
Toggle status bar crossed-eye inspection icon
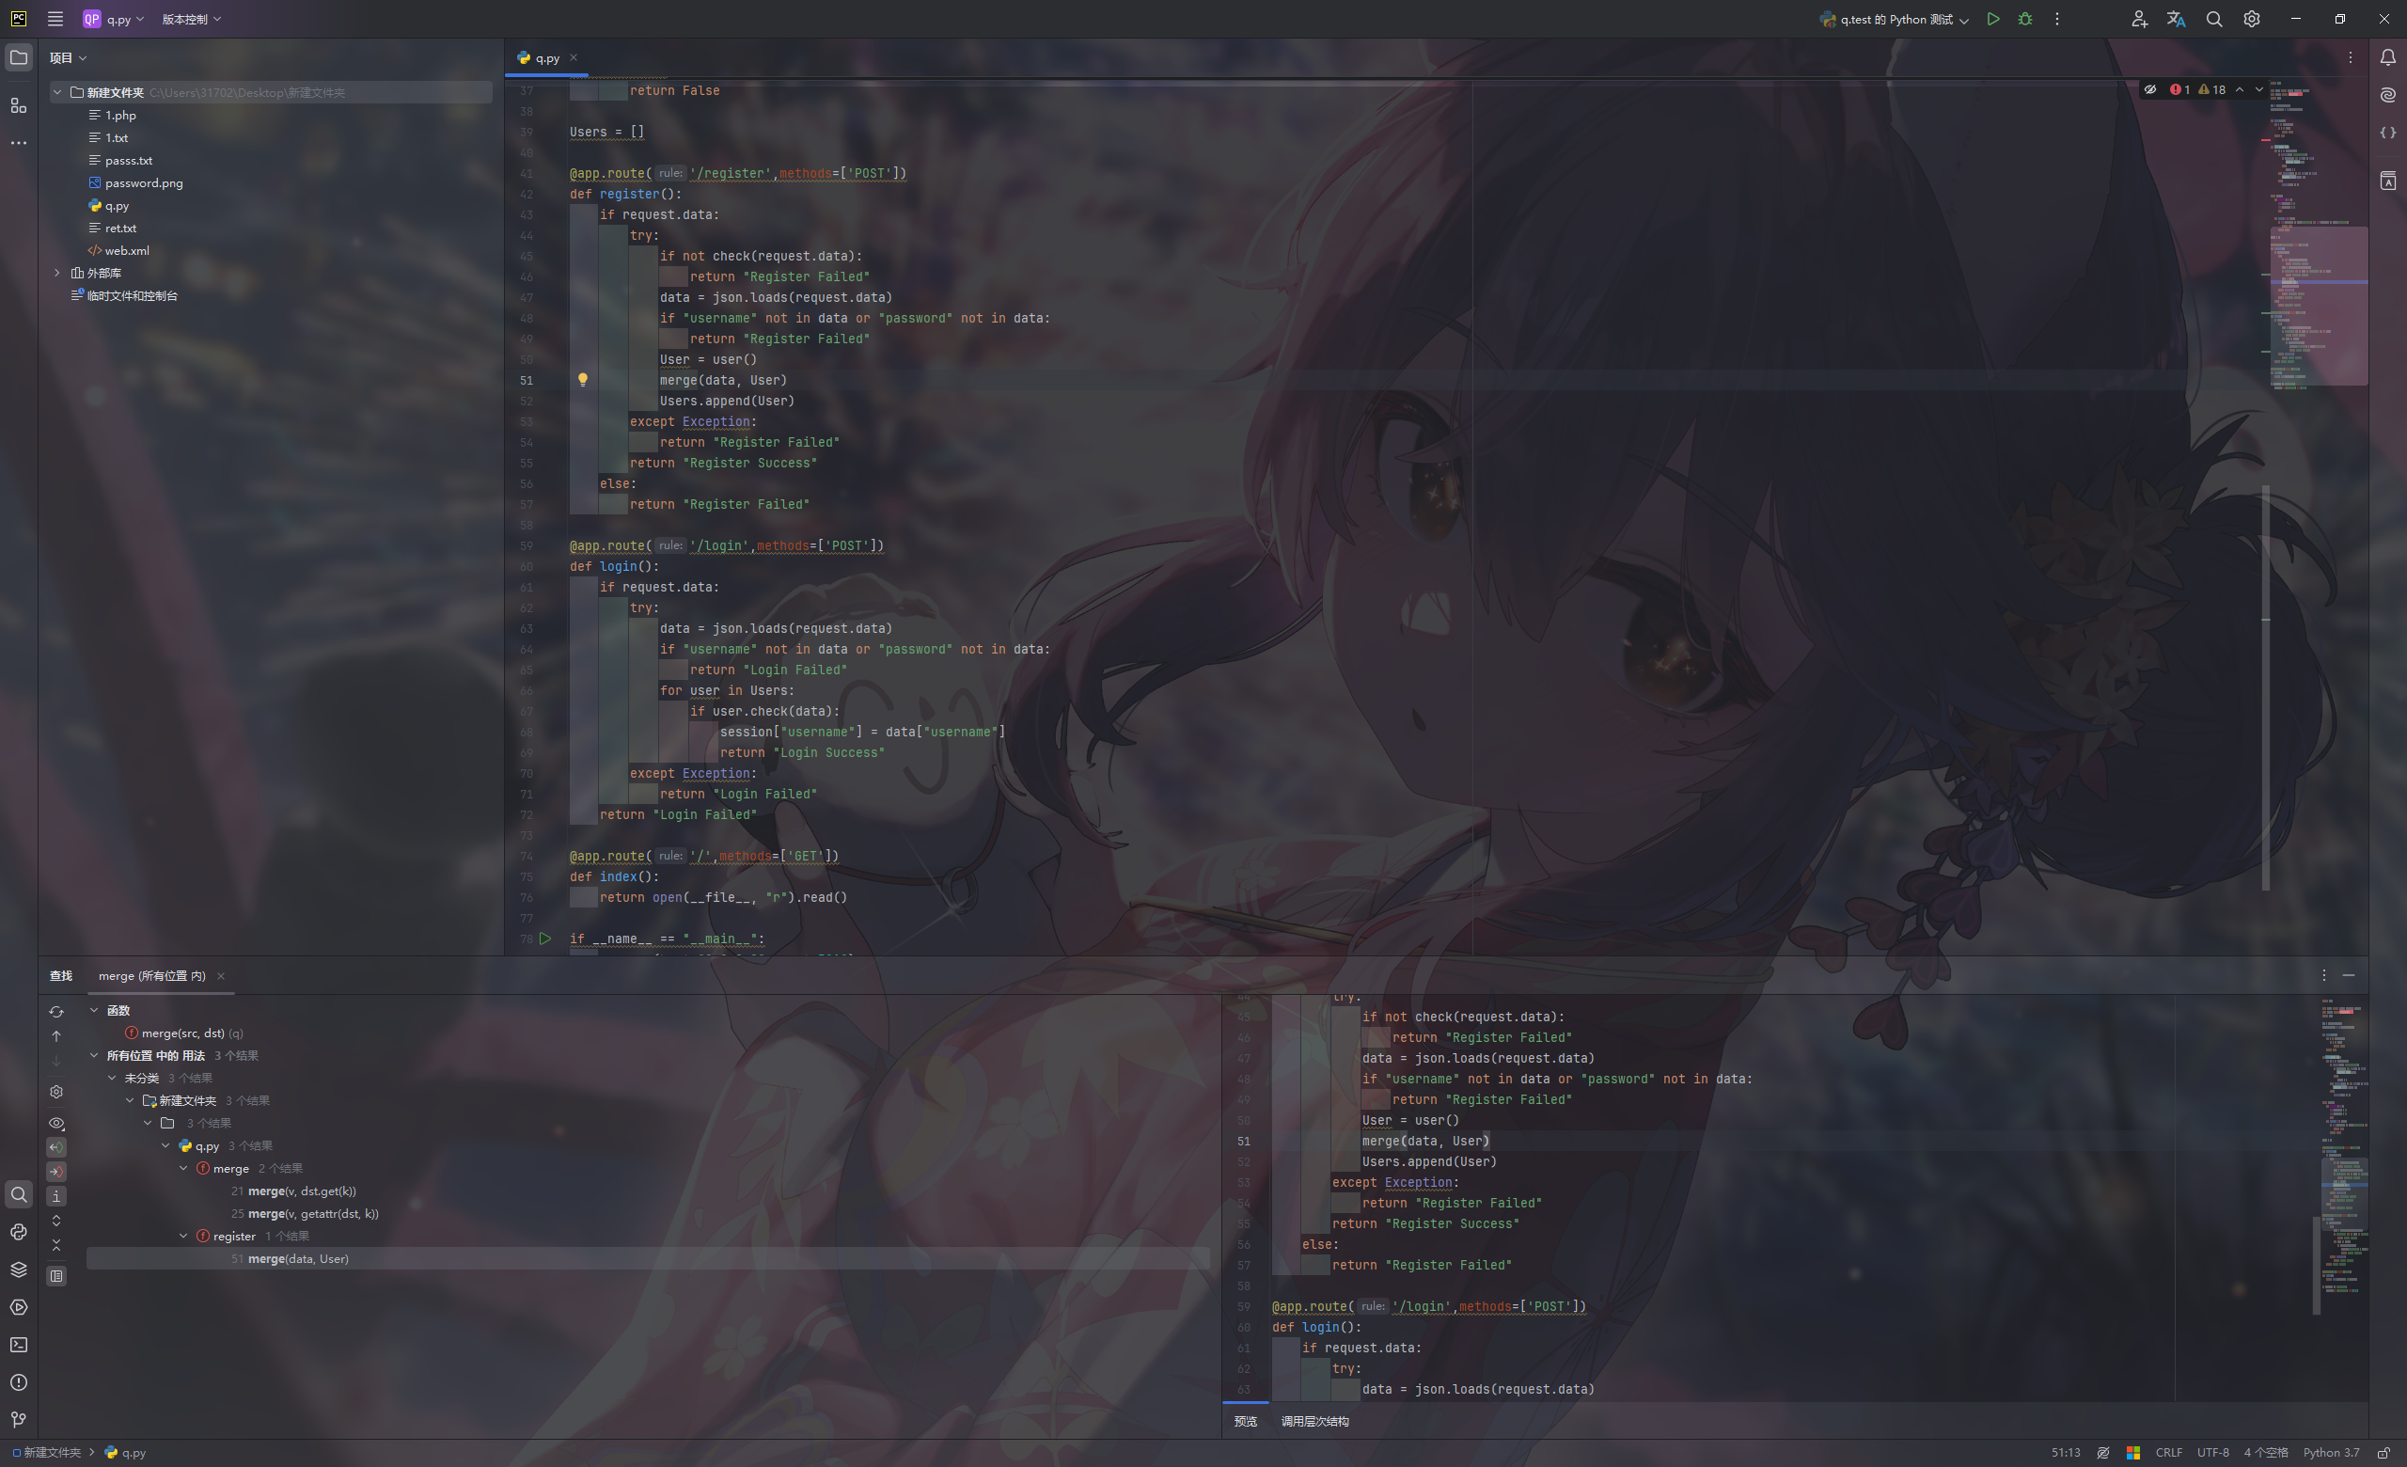coord(2103,1452)
